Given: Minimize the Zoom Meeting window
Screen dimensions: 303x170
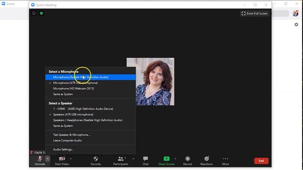Looking at the screenshot, I should click(x=245, y=5).
